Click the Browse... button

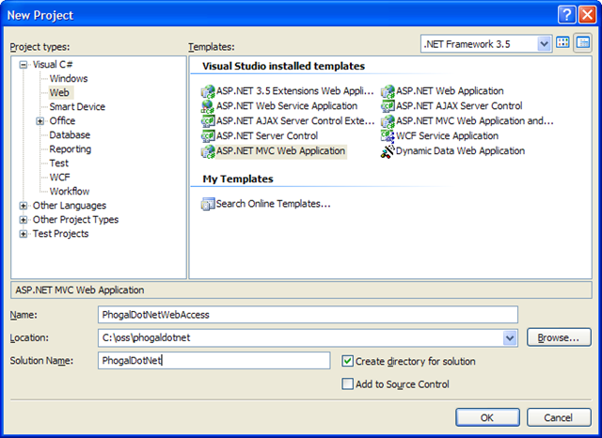[x=559, y=337]
